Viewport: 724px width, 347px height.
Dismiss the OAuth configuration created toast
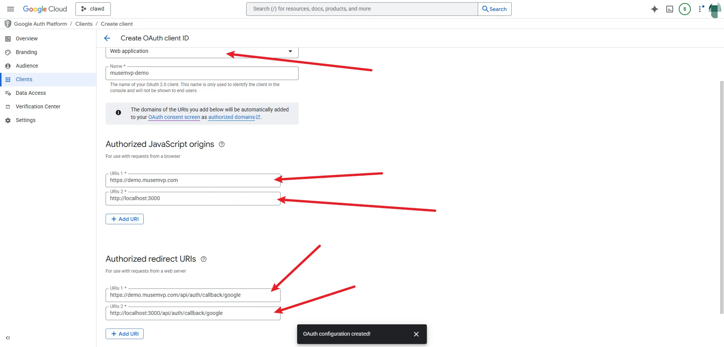tap(416, 334)
